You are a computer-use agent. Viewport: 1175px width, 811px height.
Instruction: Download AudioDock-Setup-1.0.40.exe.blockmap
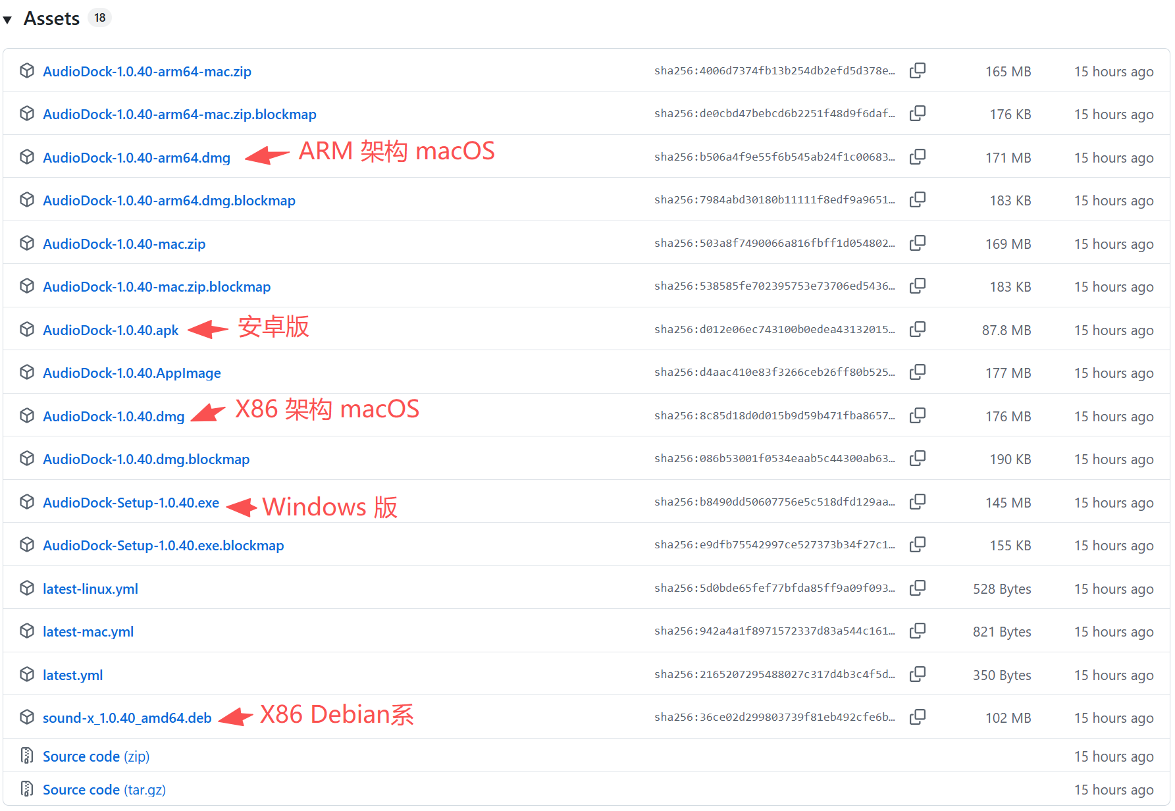(163, 546)
